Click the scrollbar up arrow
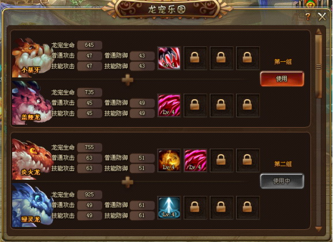The image size is (333, 242). pyautogui.click(x=319, y=31)
